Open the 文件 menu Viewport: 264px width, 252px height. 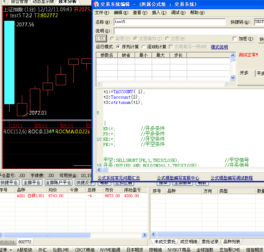coord(102,13)
